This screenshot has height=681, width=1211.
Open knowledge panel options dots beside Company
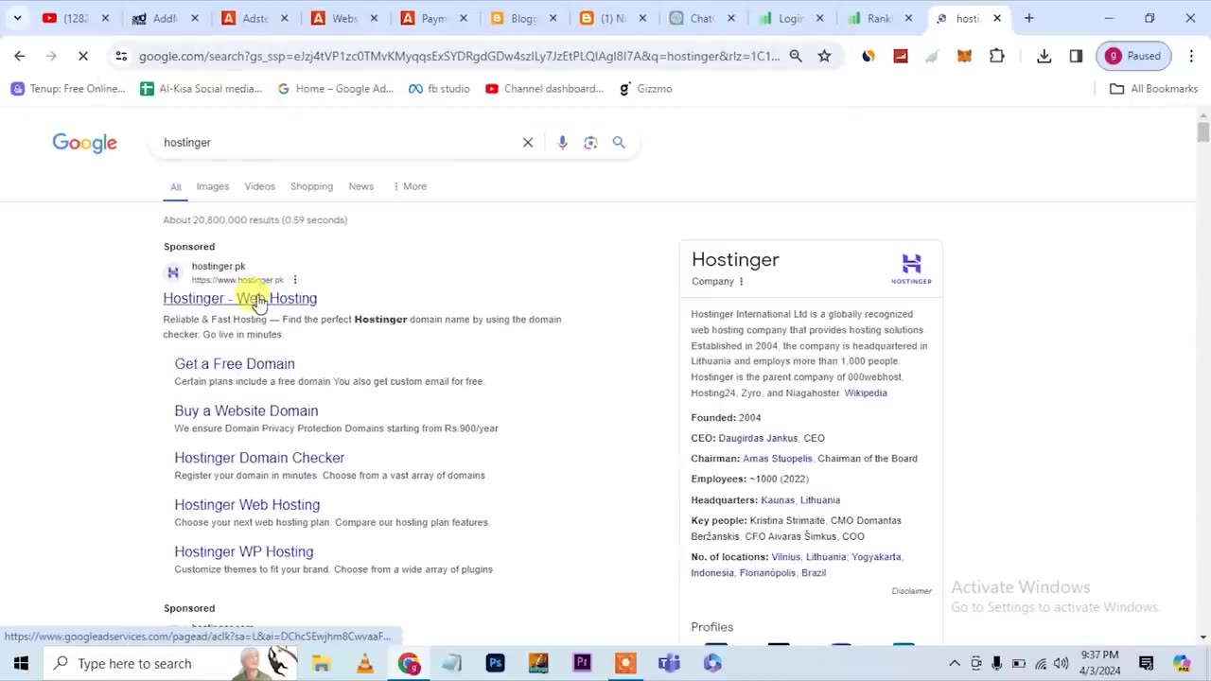coord(741,282)
